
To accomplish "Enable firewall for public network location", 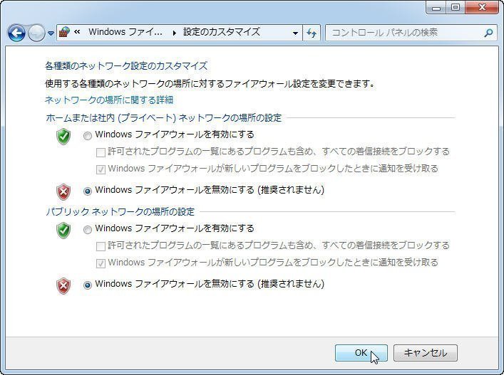I will [x=88, y=230].
